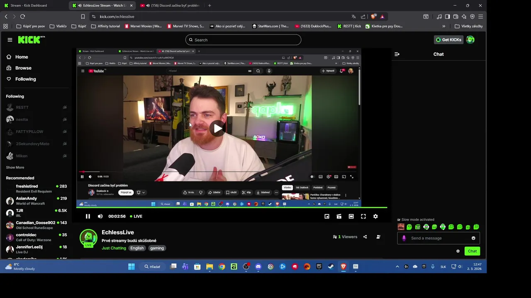The image size is (531, 298).
Task: Open Discord from the Windows taskbar
Action: click(258, 267)
